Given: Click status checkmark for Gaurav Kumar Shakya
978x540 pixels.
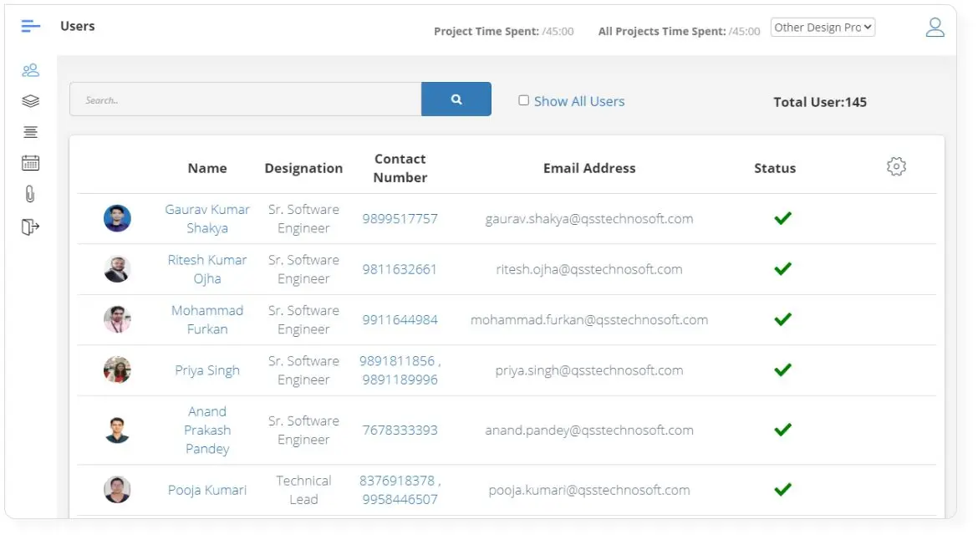Looking at the screenshot, I should point(782,218).
